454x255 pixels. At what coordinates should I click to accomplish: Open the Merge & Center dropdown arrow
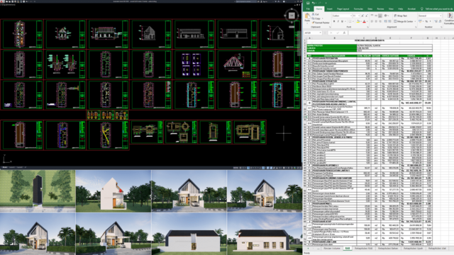tap(415, 21)
